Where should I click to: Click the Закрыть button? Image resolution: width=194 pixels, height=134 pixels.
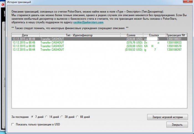pyautogui.click(x=177, y=125)
